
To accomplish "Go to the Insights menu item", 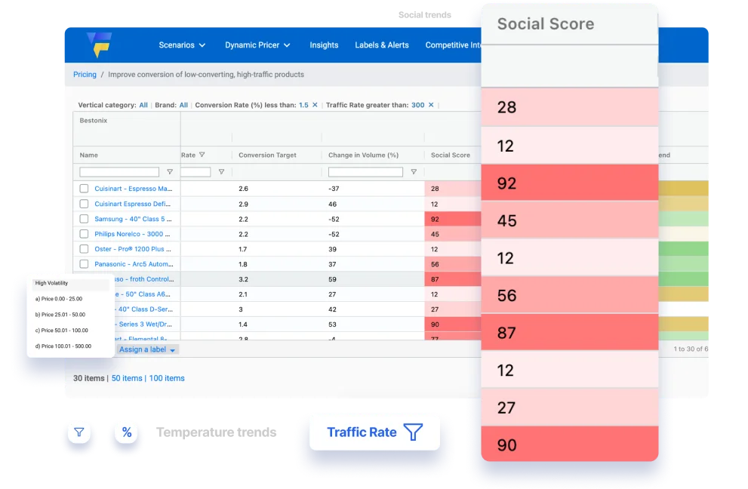I will 324,45.
